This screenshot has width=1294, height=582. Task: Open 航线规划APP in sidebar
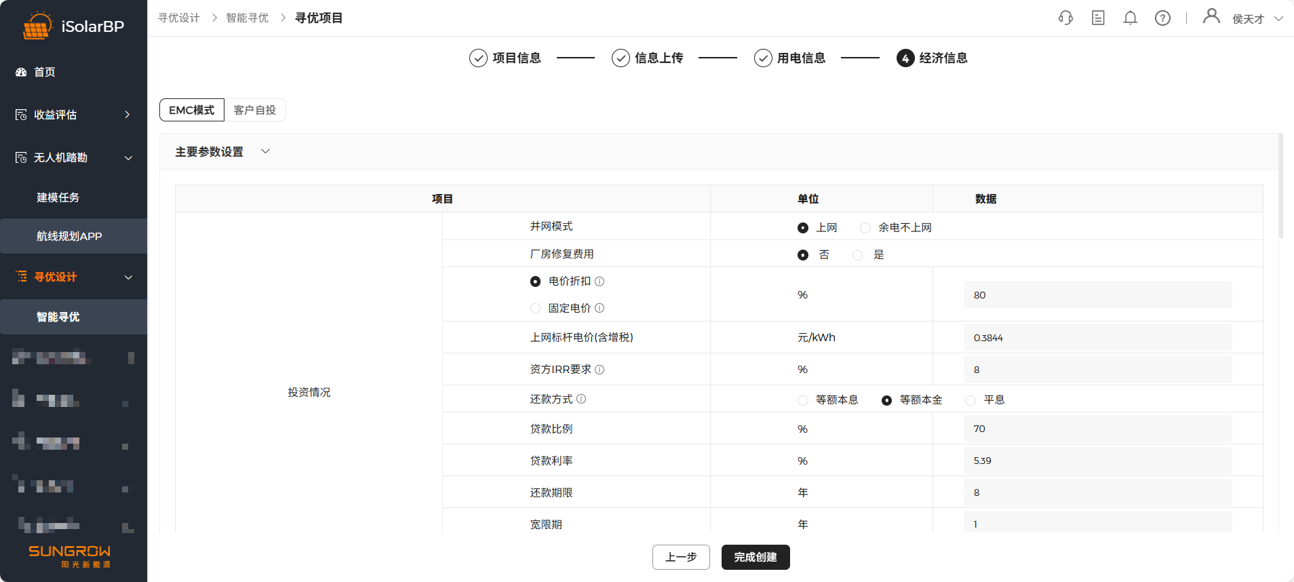click(x=69, y=236)
